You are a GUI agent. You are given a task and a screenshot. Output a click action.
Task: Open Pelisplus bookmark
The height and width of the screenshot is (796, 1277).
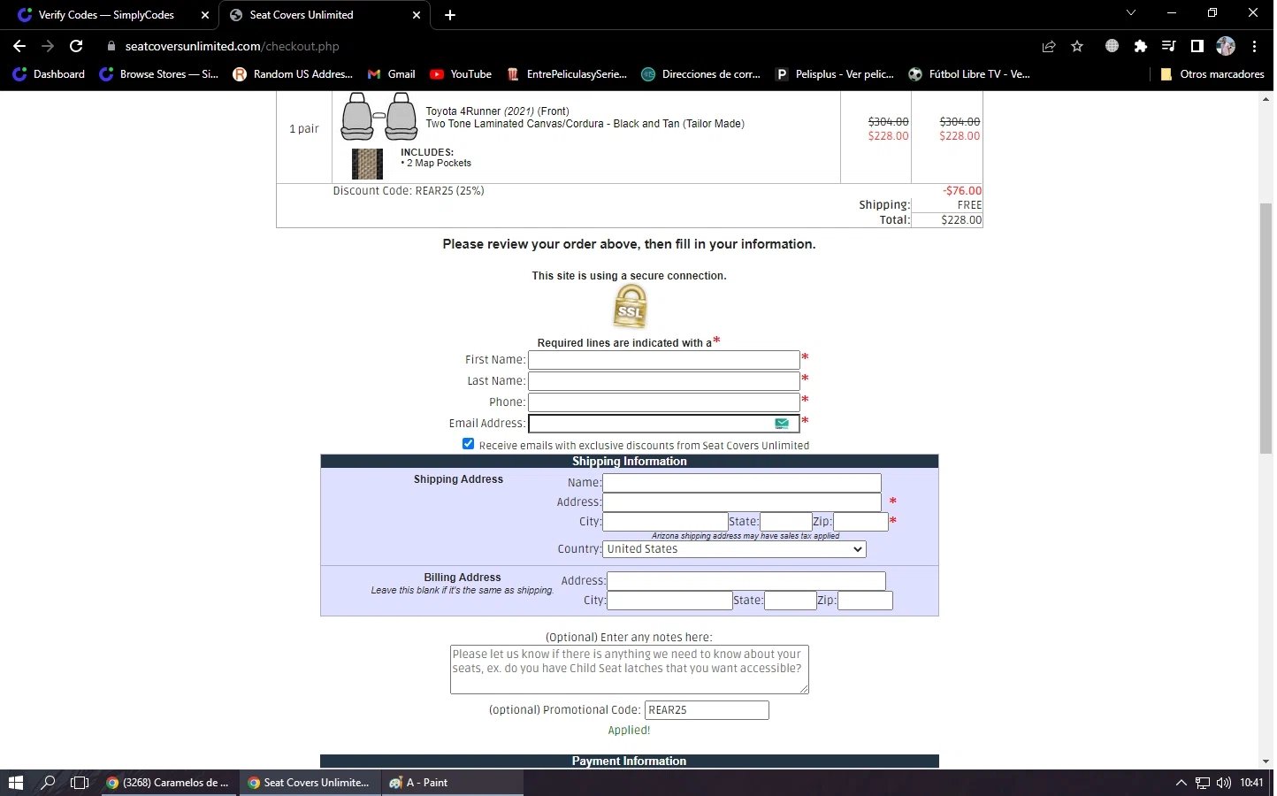click(x=836, y=74)
